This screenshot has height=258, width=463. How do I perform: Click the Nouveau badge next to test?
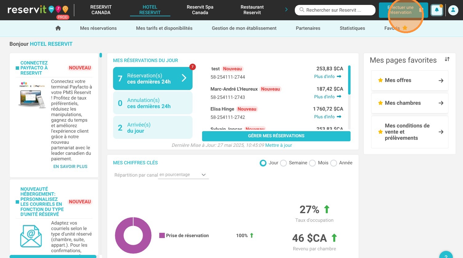click(232, 69)
